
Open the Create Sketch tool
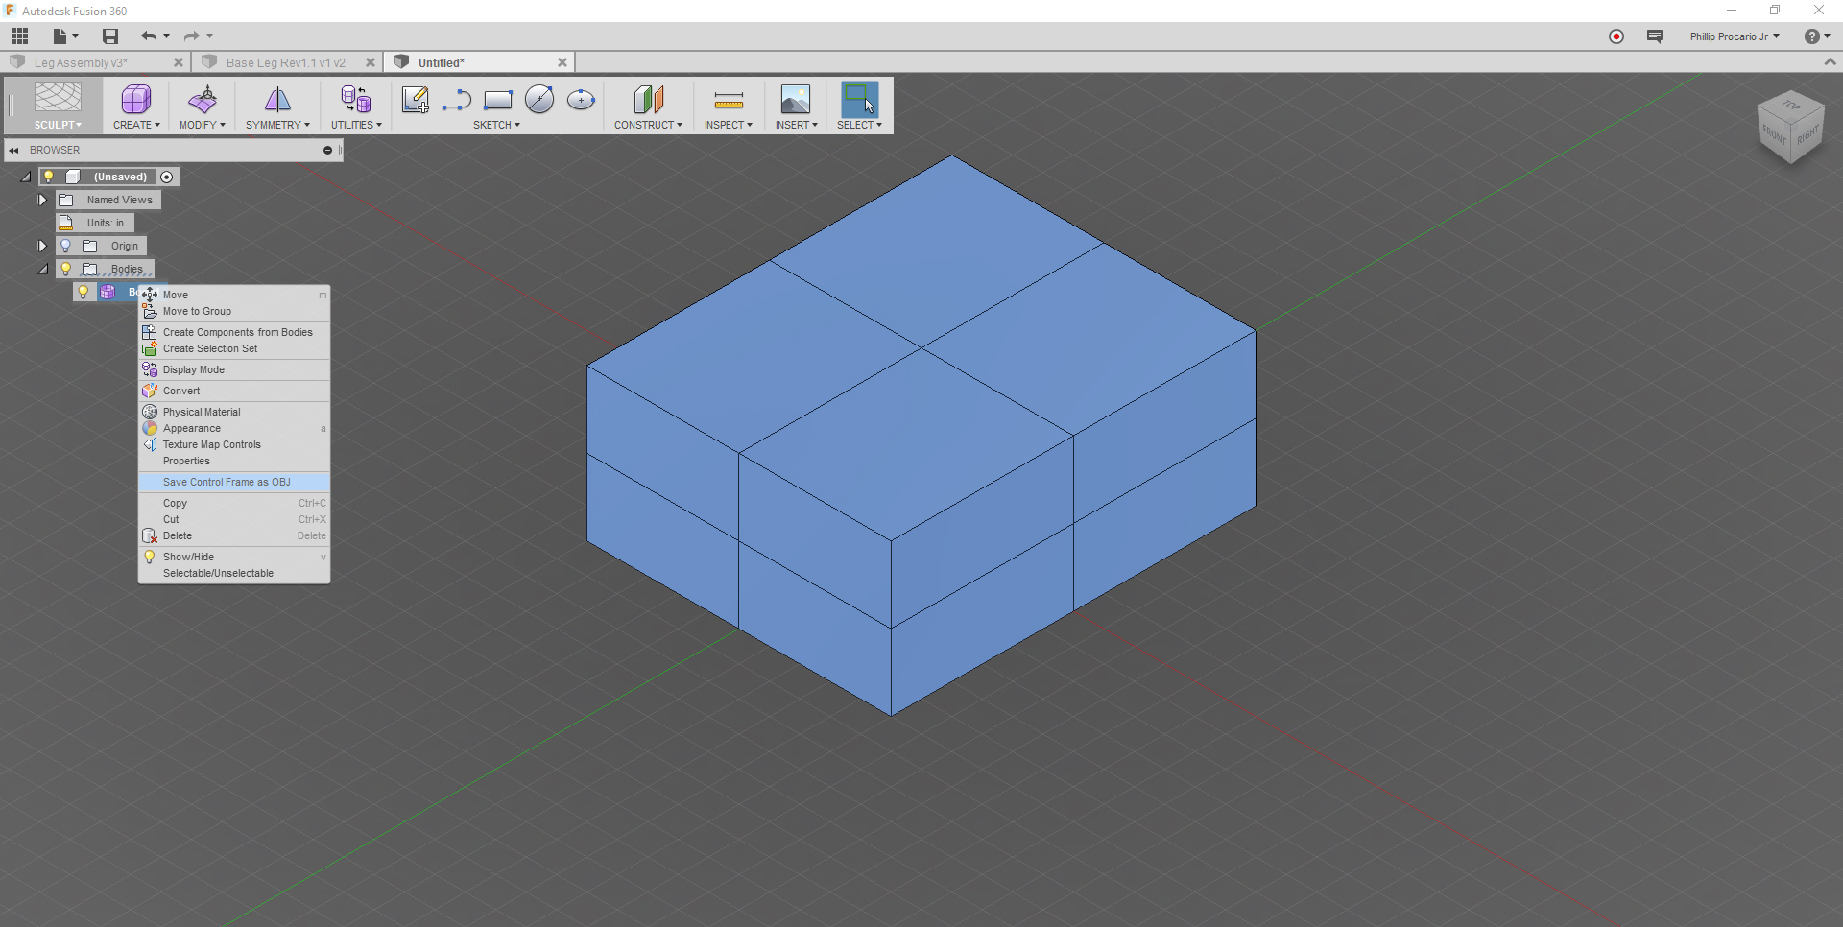coord(414,99)
